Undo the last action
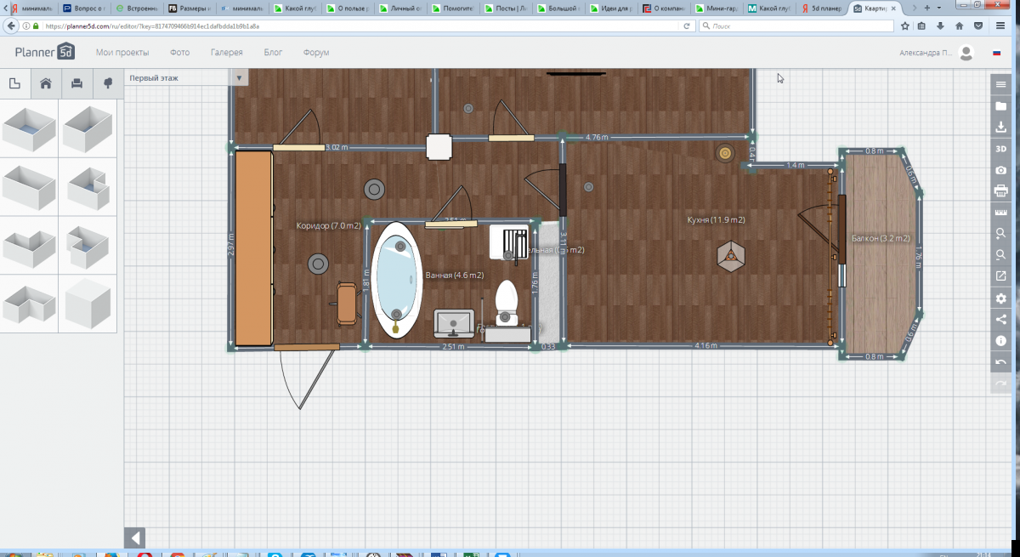The width and height of the screenshot is (1020, 557). pos(1000,363)
